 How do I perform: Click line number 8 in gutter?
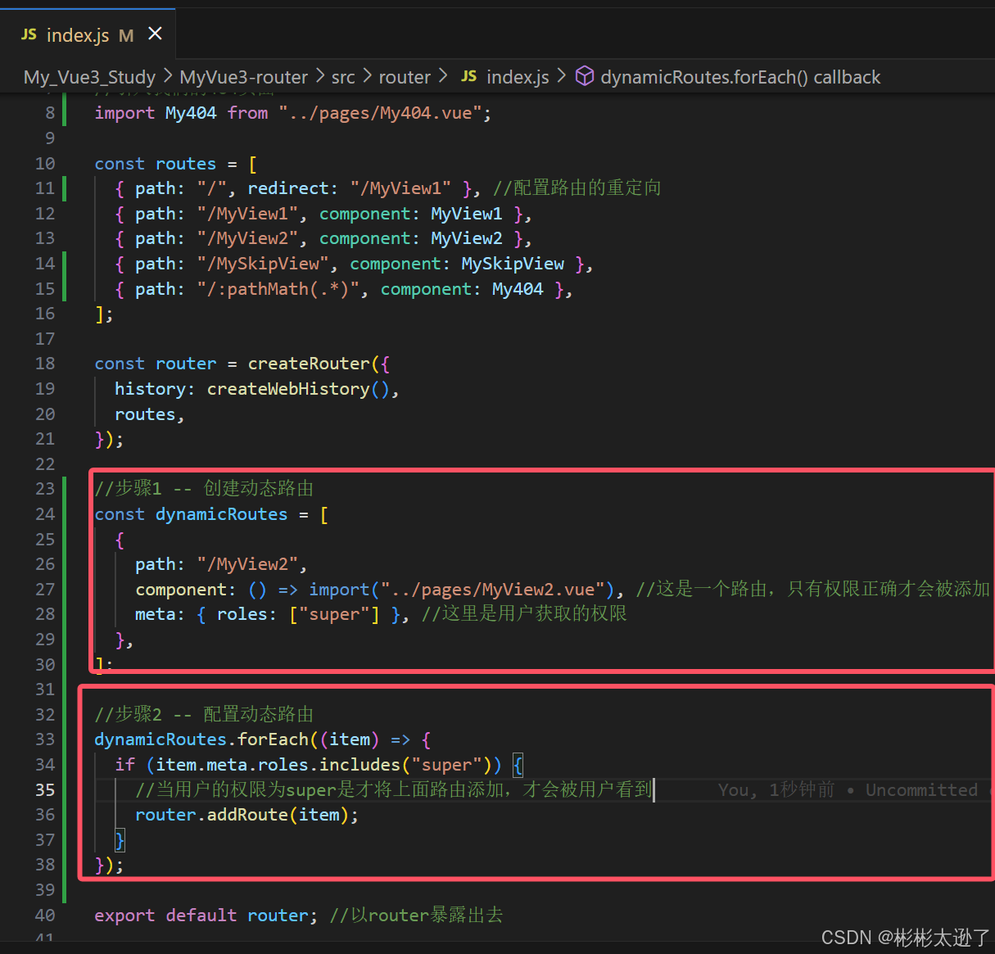pos(50,113)
